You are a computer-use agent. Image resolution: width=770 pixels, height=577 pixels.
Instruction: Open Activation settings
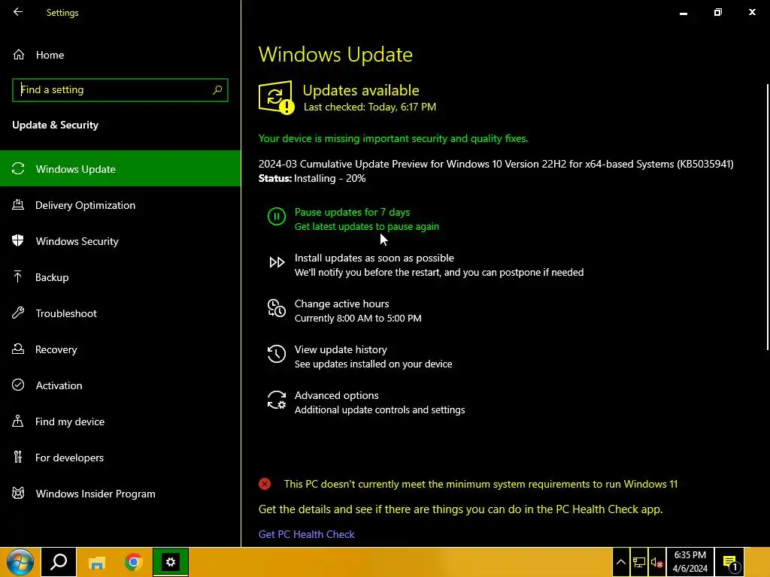[x=120, y=385]
